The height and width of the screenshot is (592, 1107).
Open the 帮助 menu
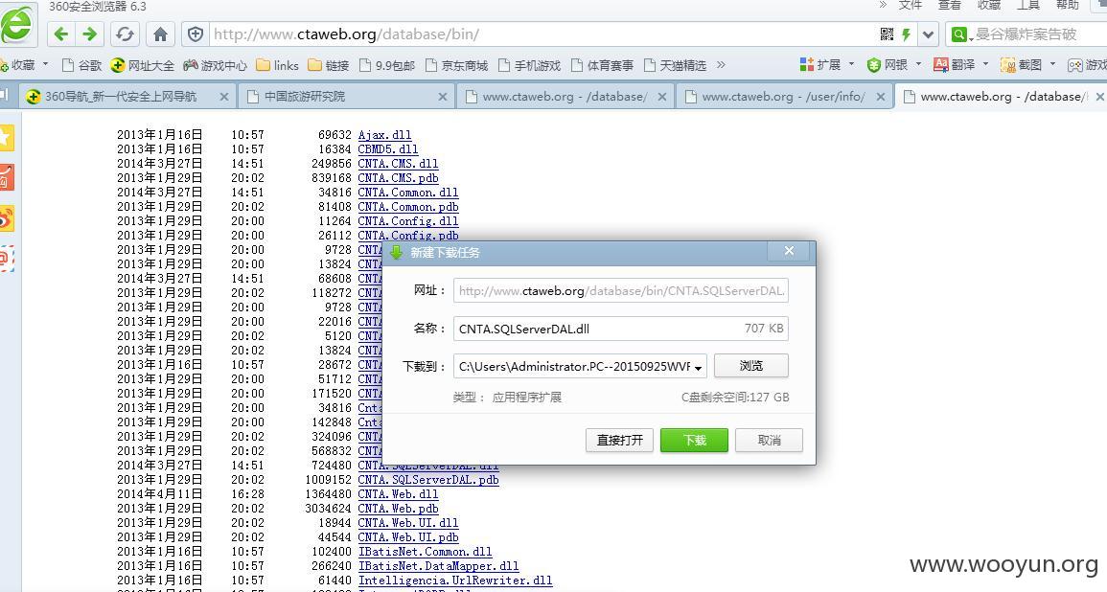(x=1068, y=6)
